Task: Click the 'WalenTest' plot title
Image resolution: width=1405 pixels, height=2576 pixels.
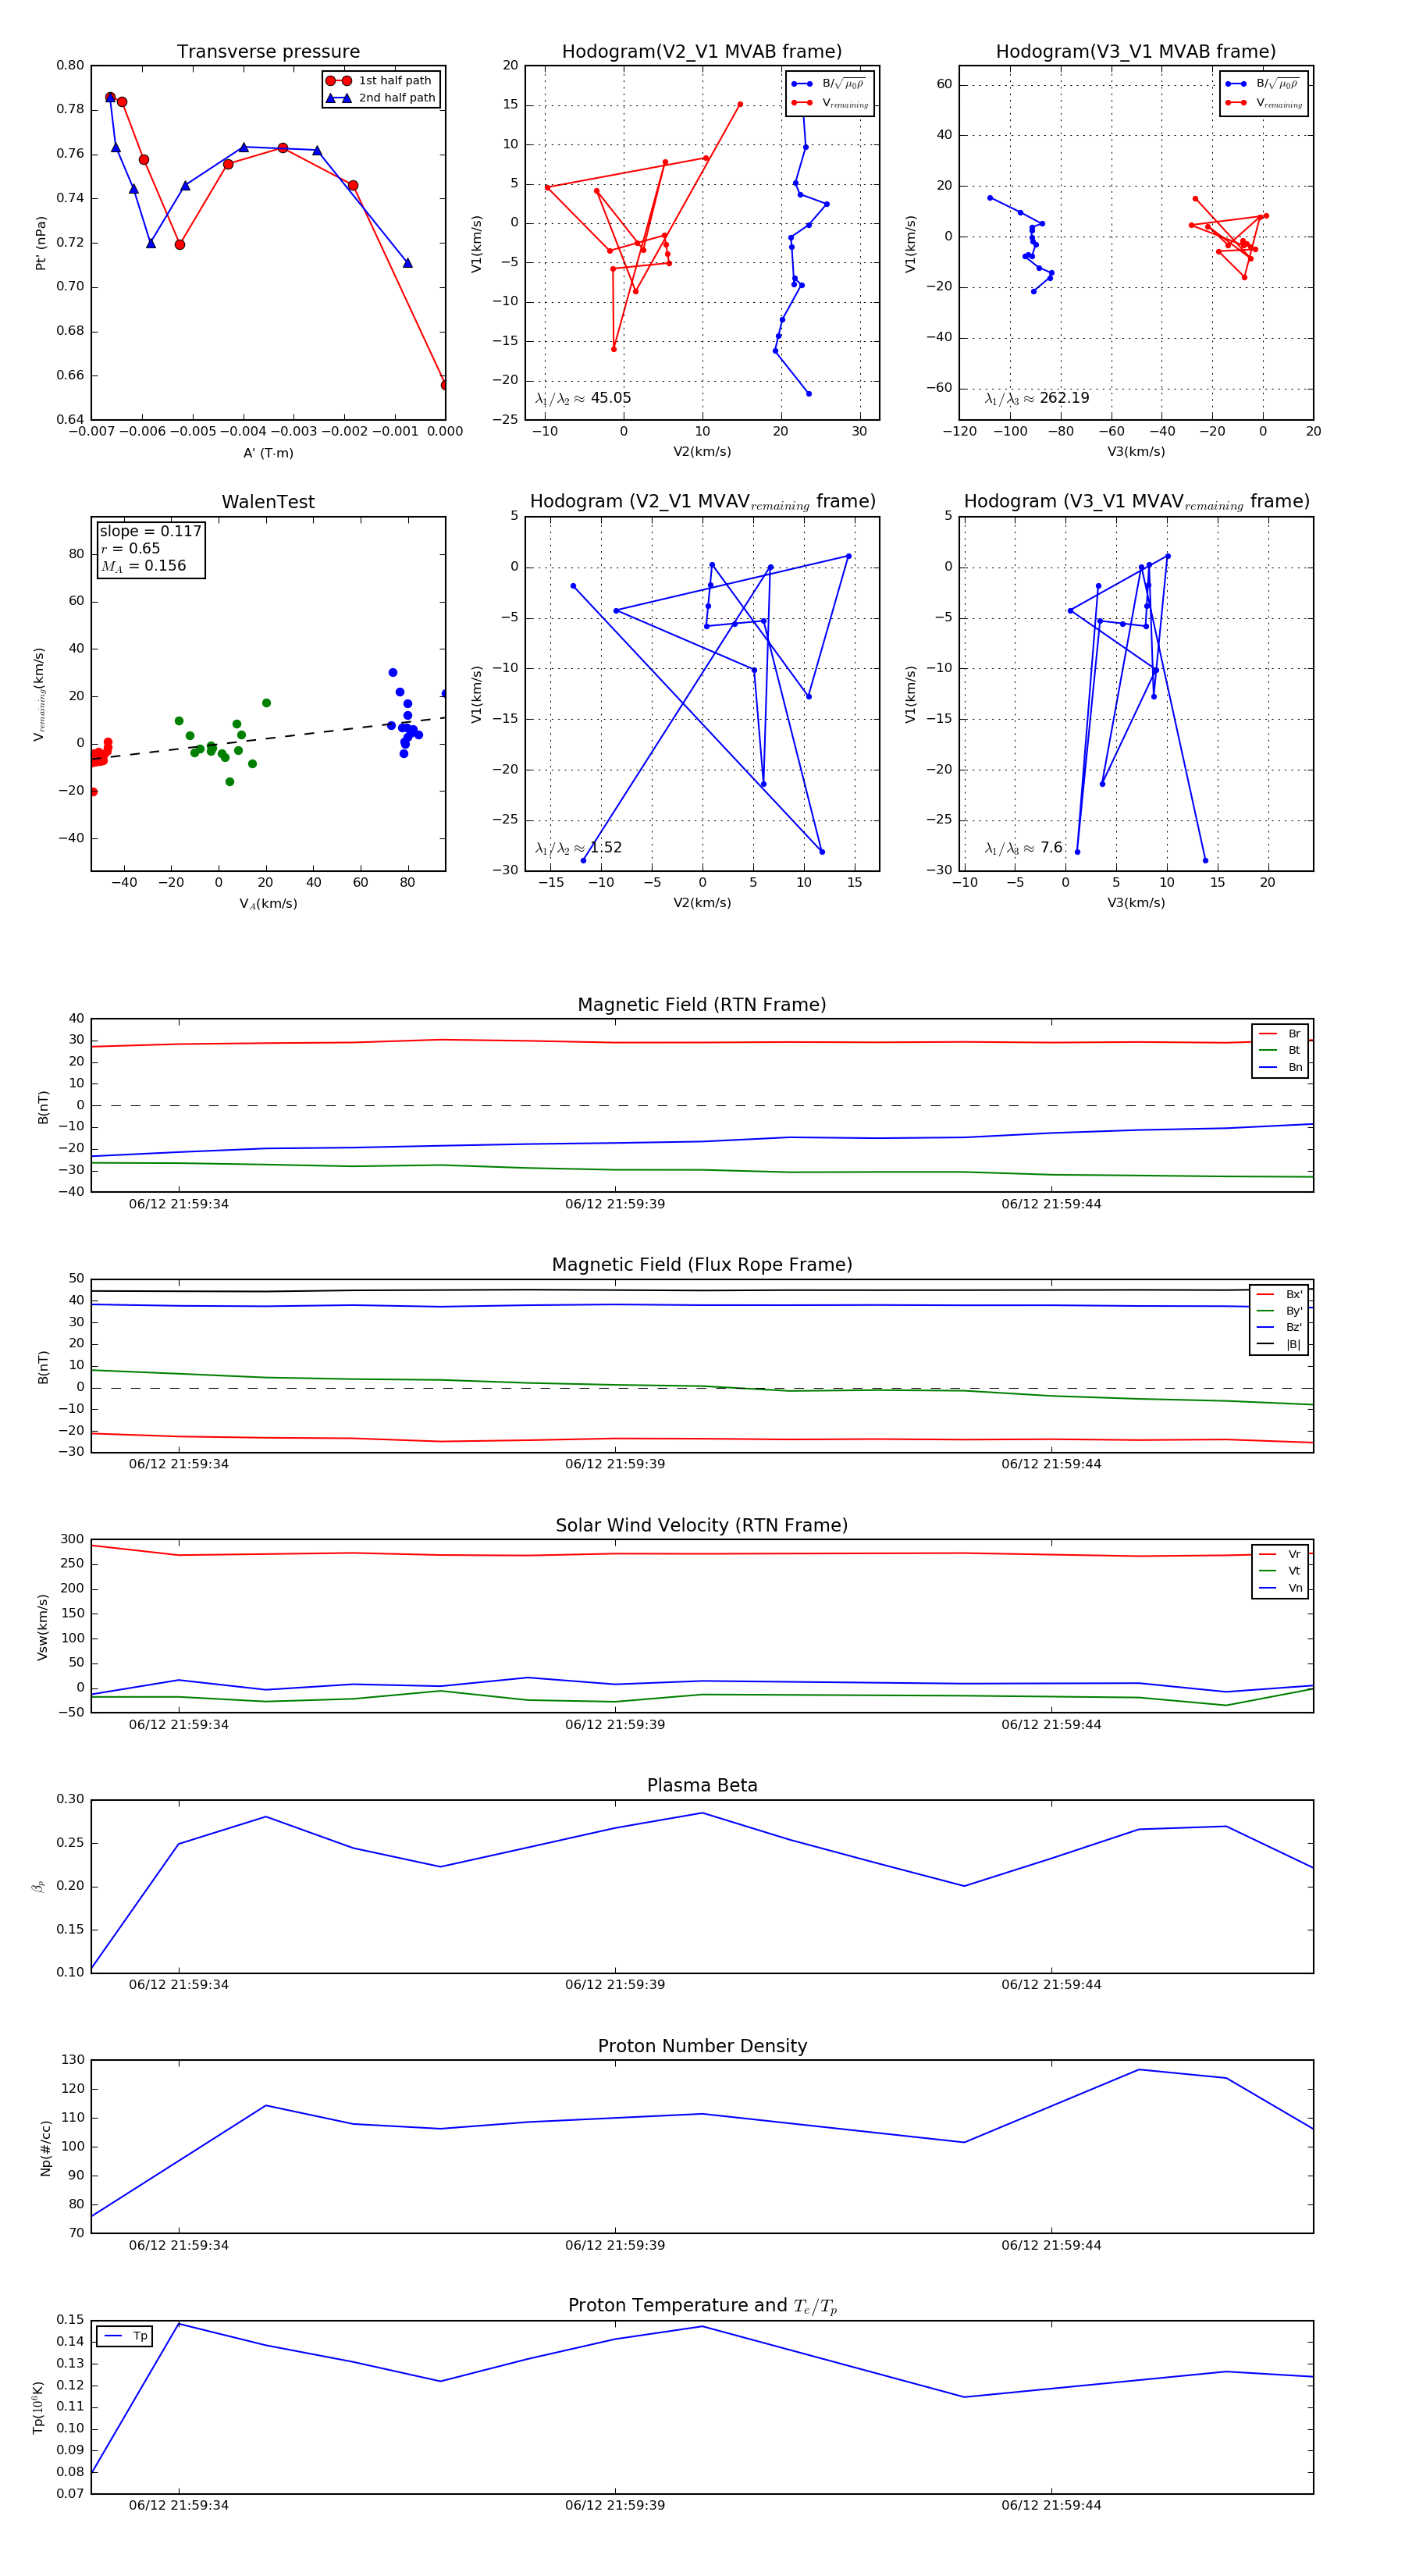Action: (x=268, y=502)
